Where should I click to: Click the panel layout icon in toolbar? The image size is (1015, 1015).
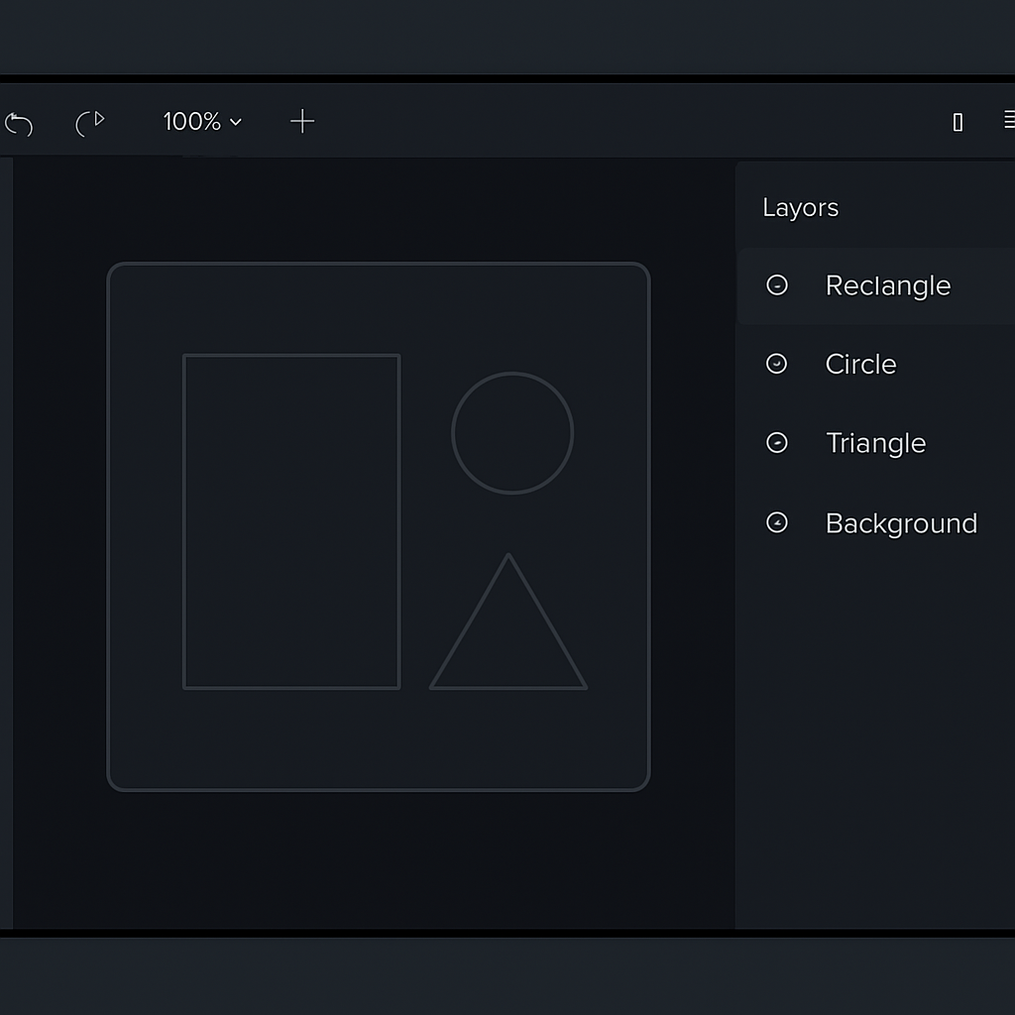click(x=959, y=122)
